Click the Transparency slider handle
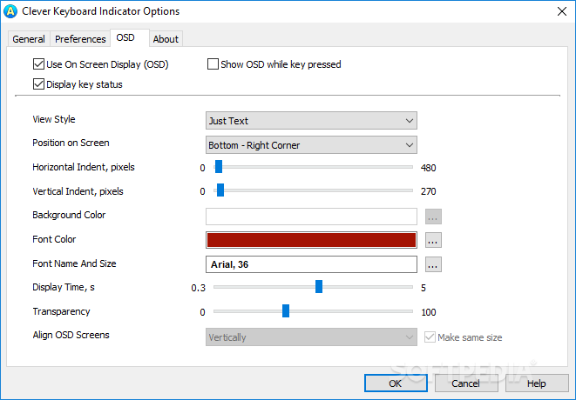The height and width of the screenshot is (400, 576). (x=286, y=311)
